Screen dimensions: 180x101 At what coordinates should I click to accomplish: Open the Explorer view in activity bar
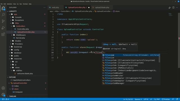tap(3, 8)
